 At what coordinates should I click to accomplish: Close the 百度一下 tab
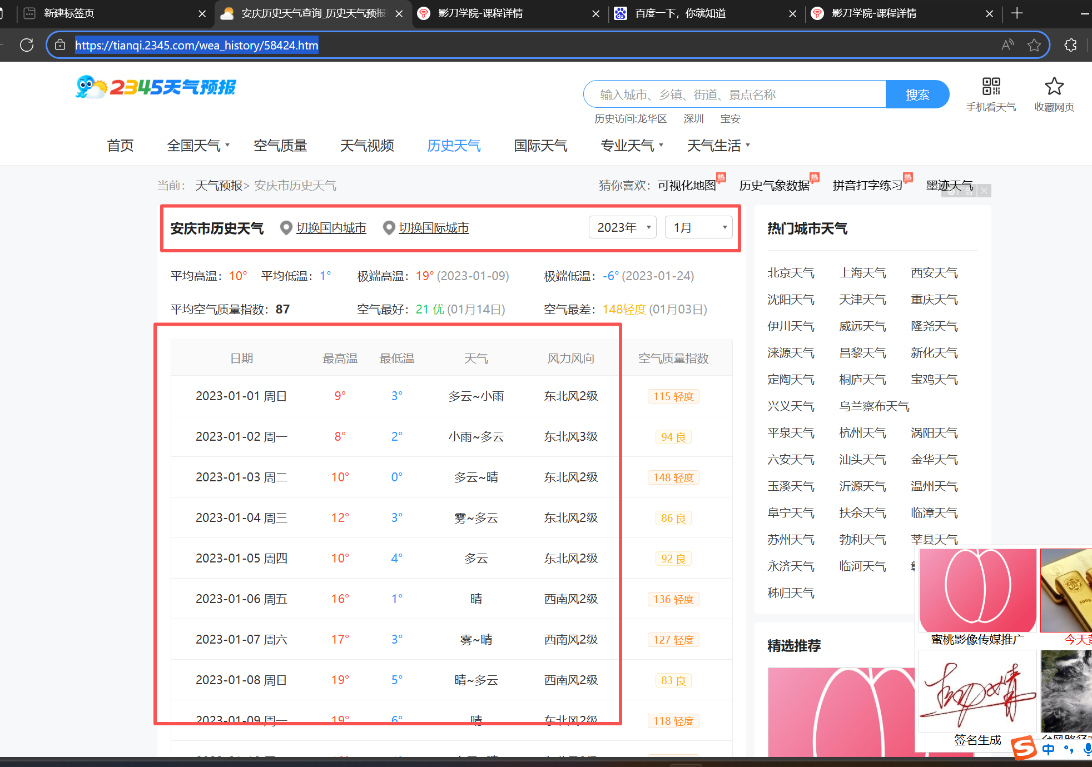793,13
